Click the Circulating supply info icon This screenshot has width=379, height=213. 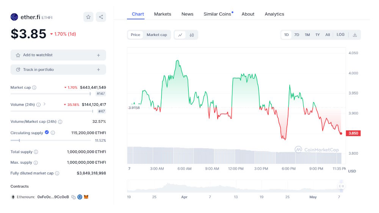pyautogui.click(x=53, y=133)
